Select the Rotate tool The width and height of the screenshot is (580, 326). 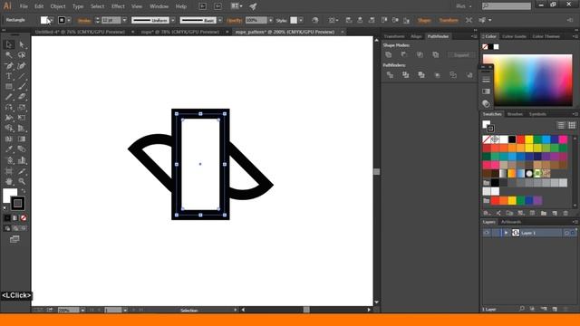(x=9, y=108)
